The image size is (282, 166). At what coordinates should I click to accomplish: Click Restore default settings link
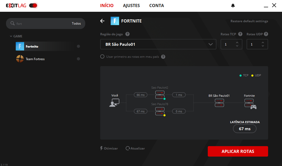pyautogui.click(x=249, y=21)
